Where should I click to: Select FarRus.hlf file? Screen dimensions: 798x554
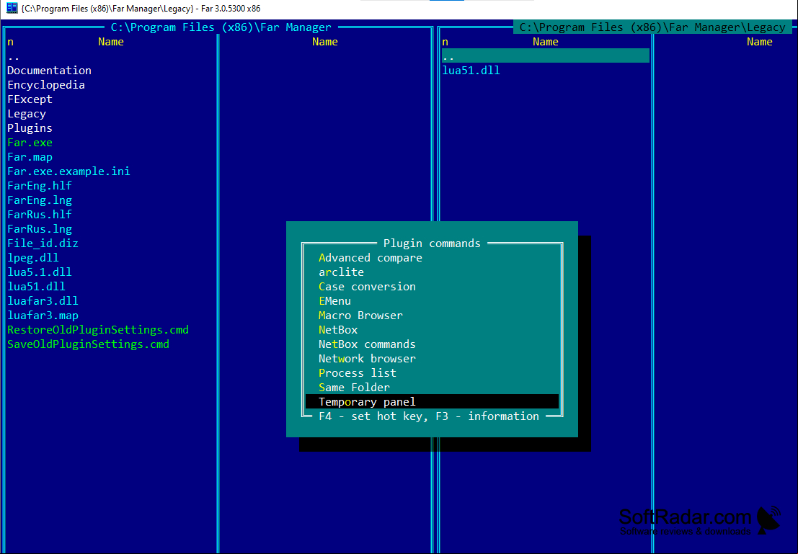click(39, 215)
